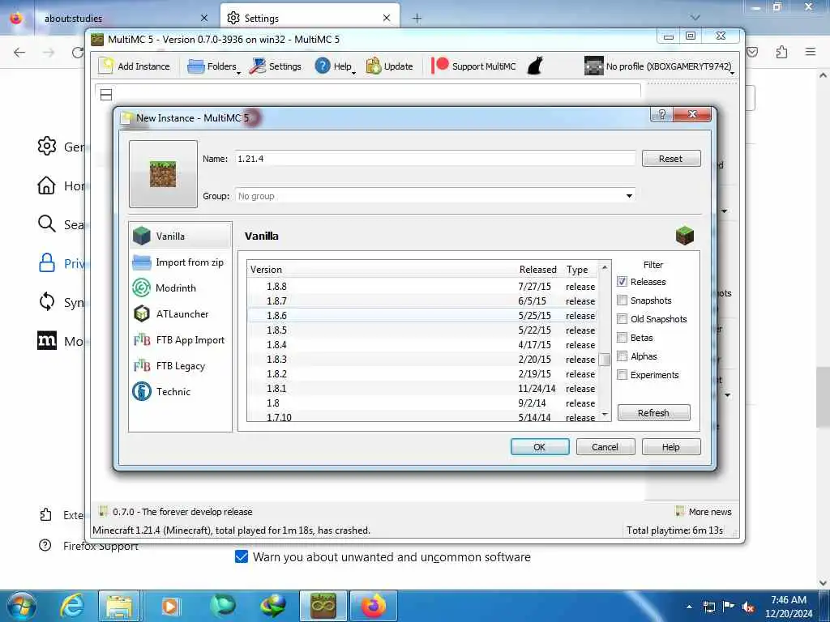
Task: Click the dialog title bar question mark
Action: (661, 114)
